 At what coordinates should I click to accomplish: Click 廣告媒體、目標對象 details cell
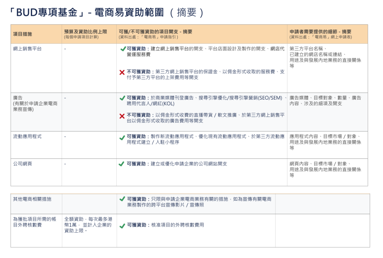pos(325,101)
